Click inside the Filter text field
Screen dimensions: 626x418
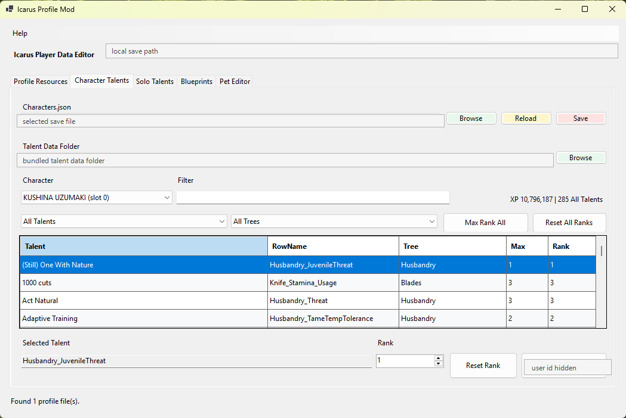point(313,198)
